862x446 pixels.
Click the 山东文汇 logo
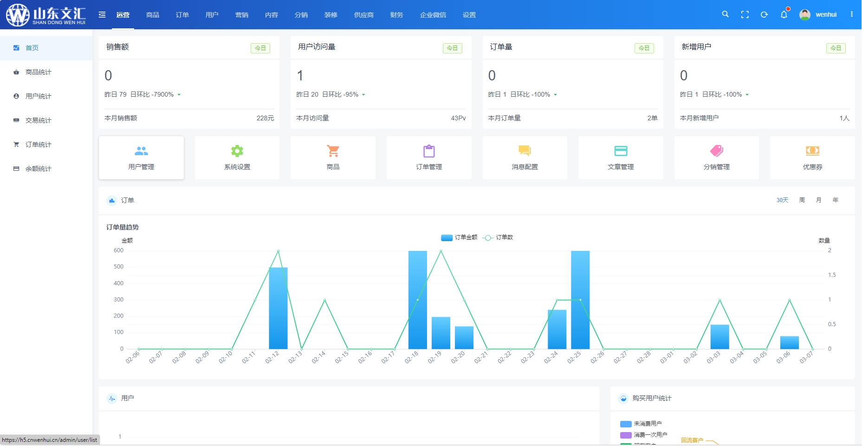pyautogui.click(x=45, y=15)
